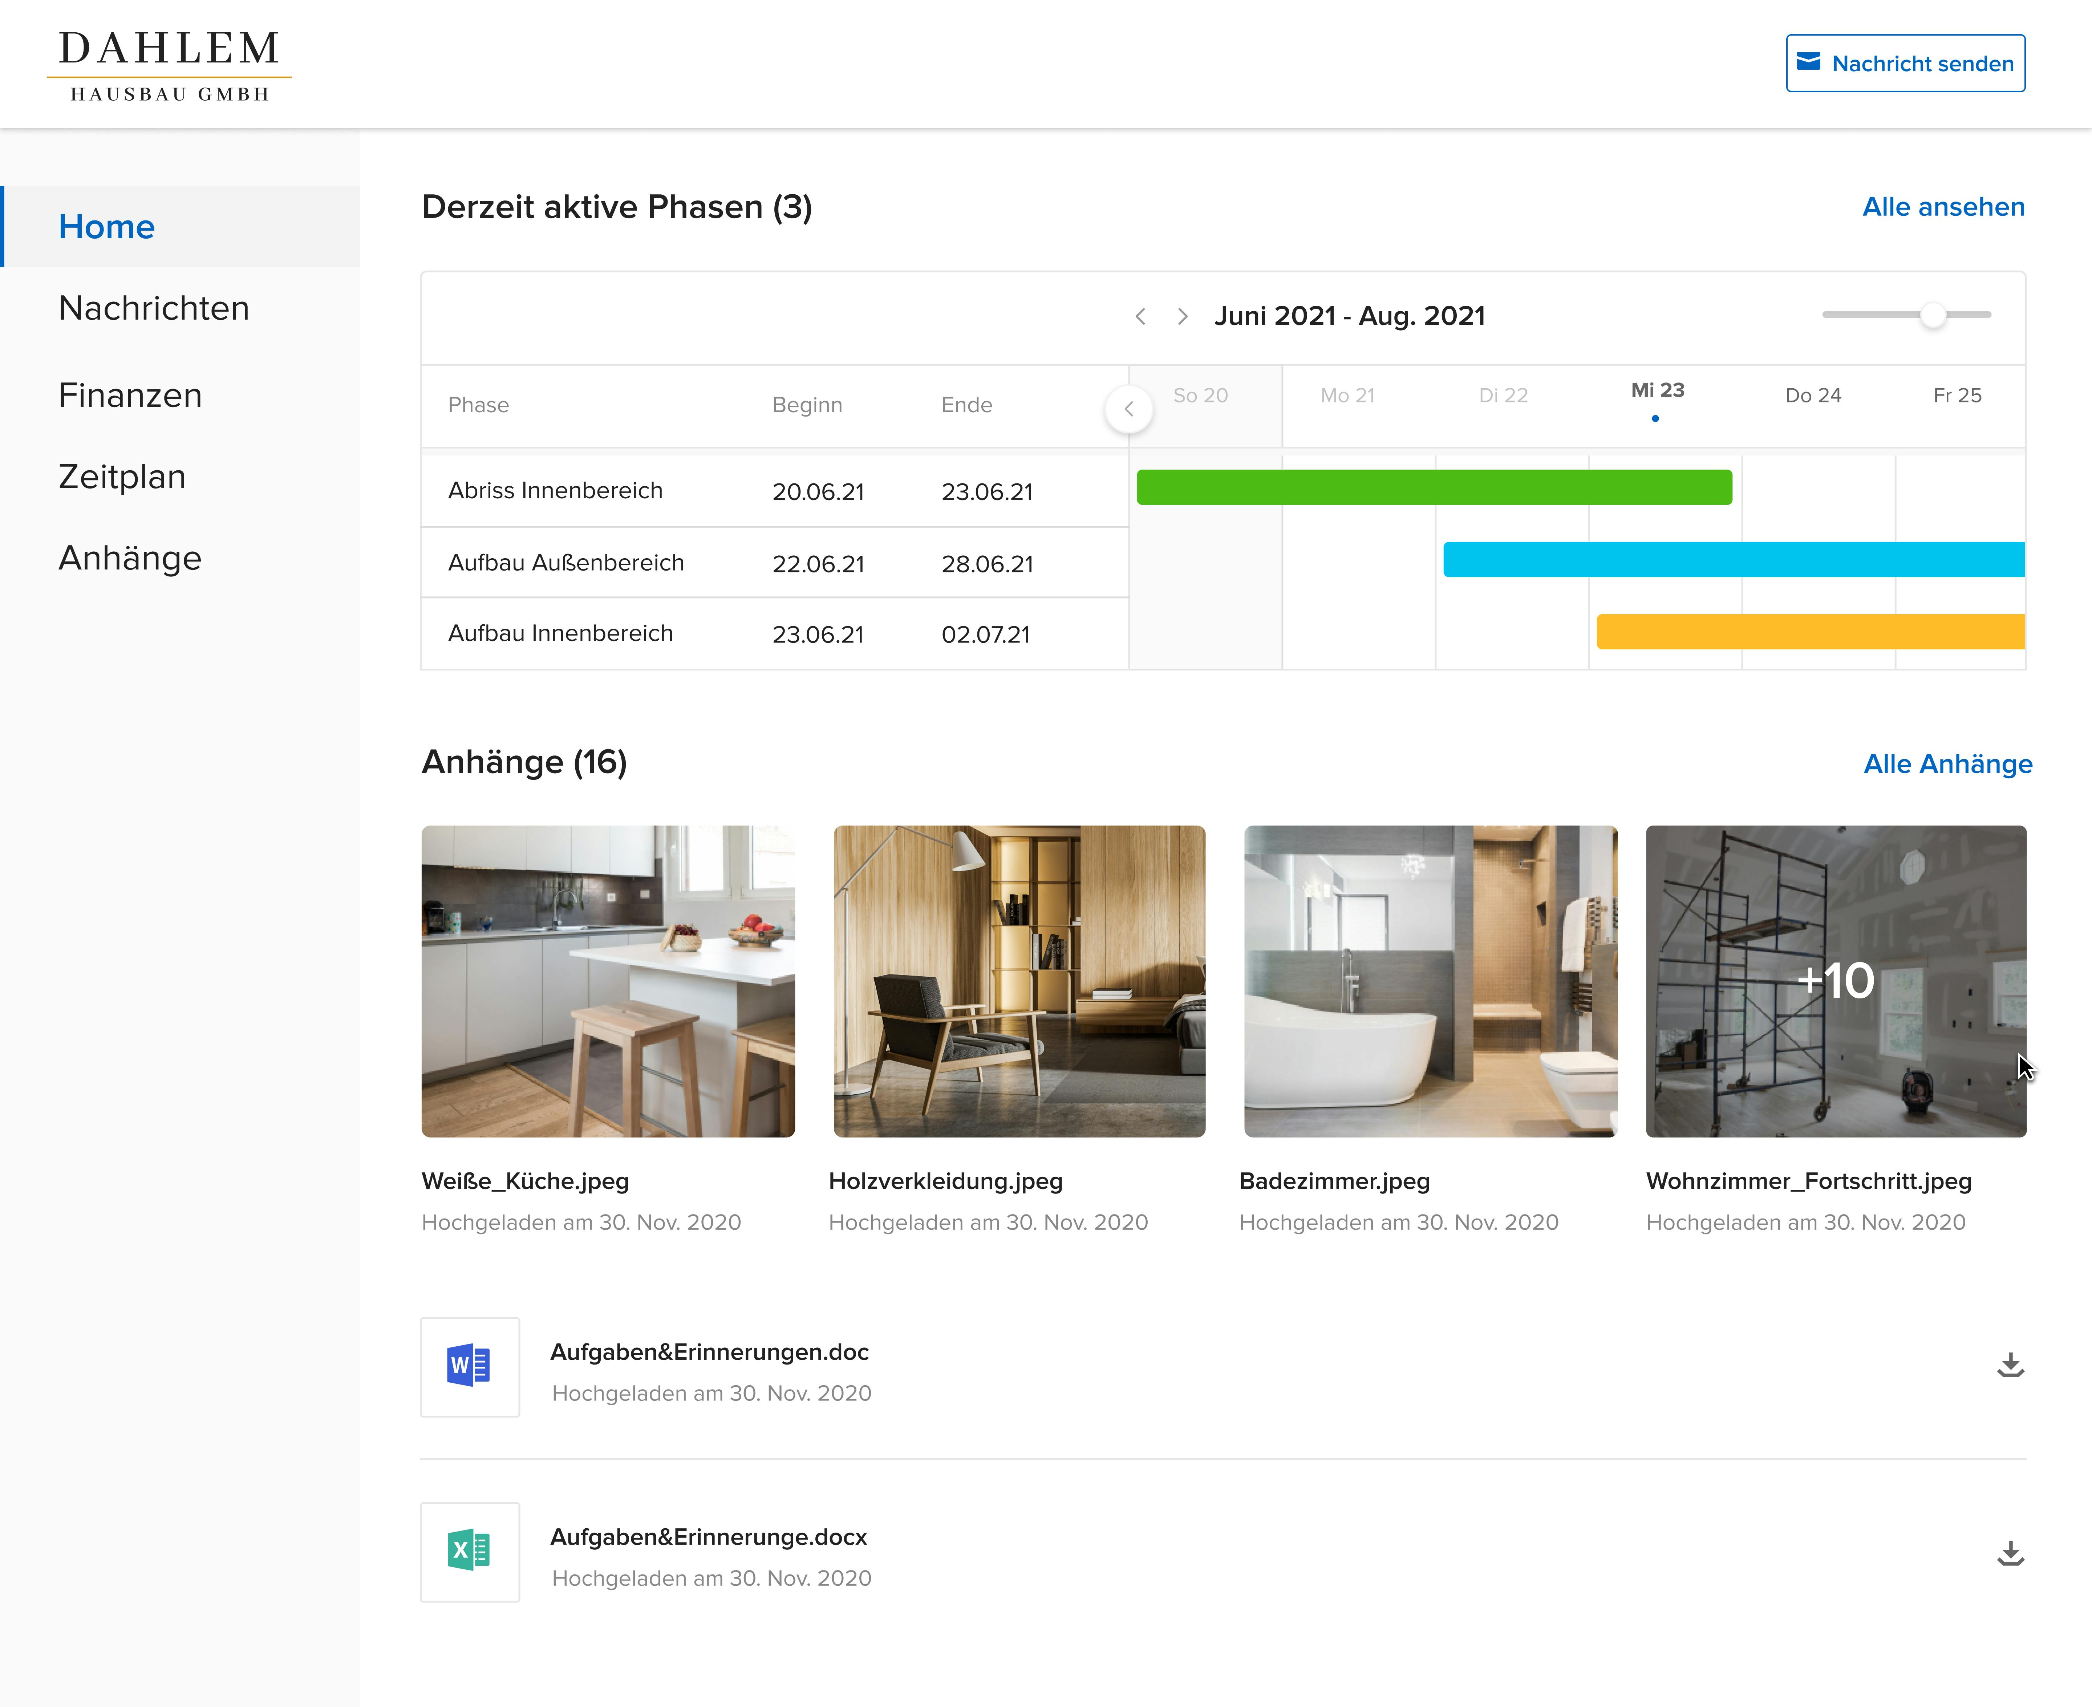Select the Aufbau Außenbereich row name
This screenshot has width=2092, height=1707.
pos(566,563)
